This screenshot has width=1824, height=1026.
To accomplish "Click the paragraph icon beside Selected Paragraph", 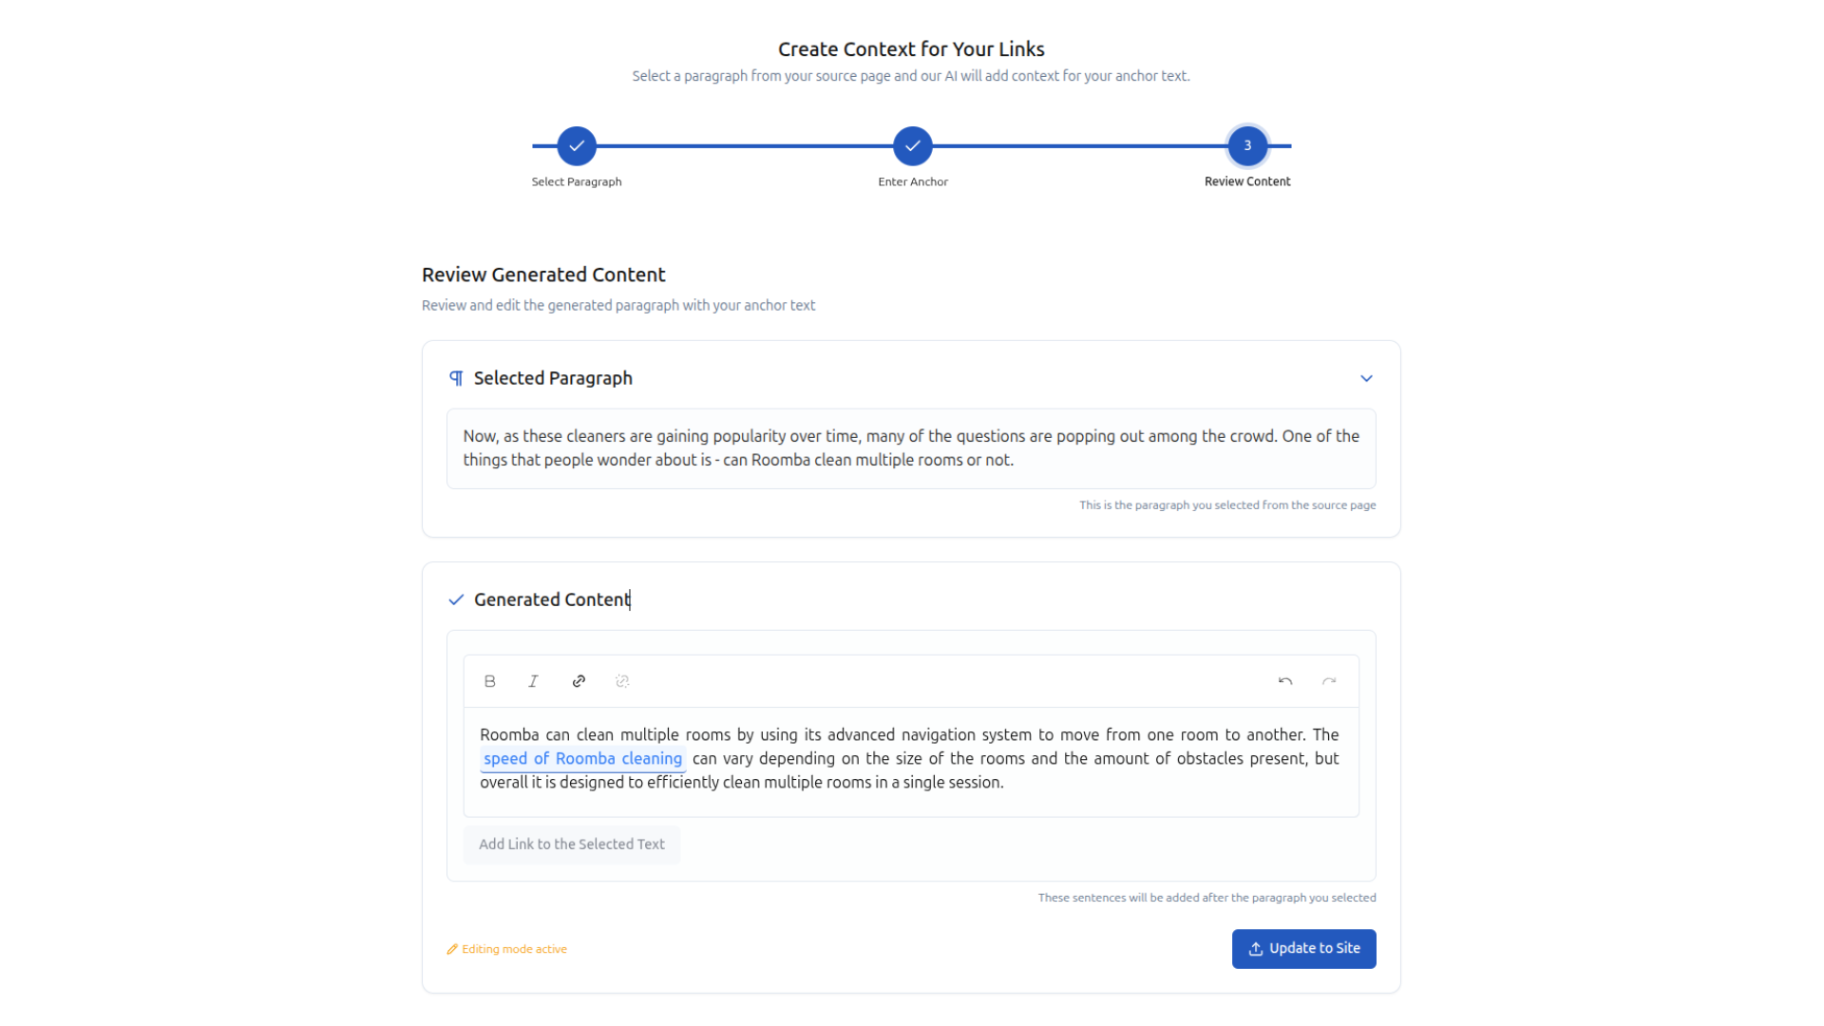I will pyautogui.click(x=456, y=378).
